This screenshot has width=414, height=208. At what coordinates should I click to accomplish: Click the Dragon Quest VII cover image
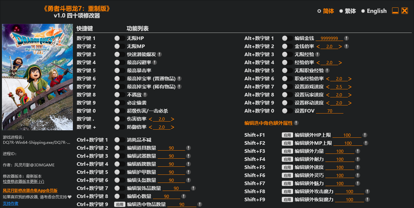(x=37, y=77)
